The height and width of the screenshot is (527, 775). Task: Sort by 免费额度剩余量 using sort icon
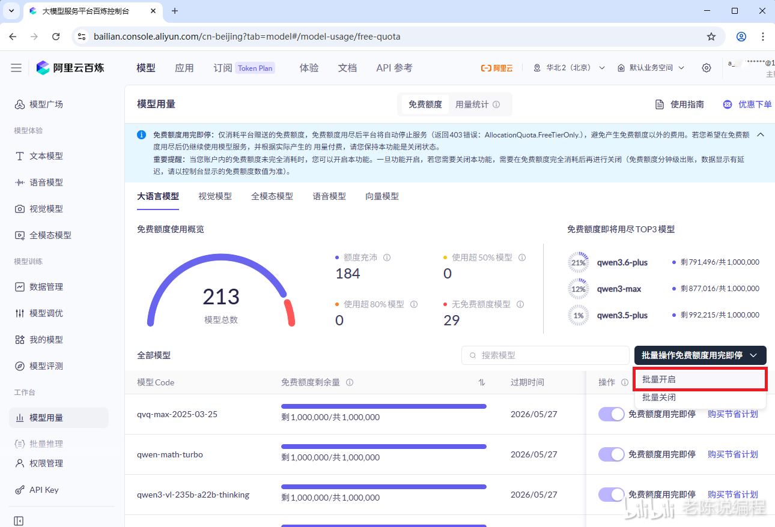tap(482, 382)
